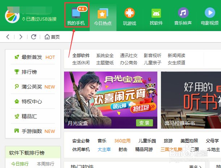The image size is (221, 168).
Task: Open the orange 三国之乱舞 tag
Action: tap(171, 150)
